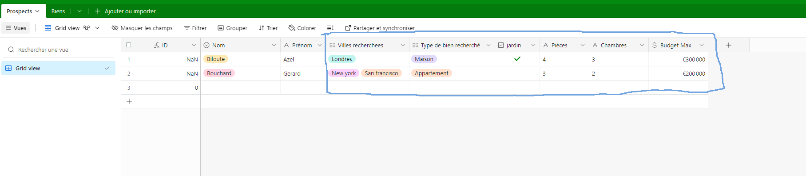Click Partager et synchroniser

coord(380,28)
